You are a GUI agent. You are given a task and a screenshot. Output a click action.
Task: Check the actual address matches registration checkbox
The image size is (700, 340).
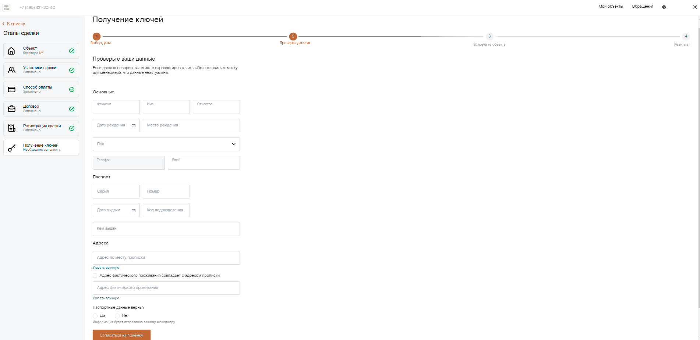(x=95, y=276)
